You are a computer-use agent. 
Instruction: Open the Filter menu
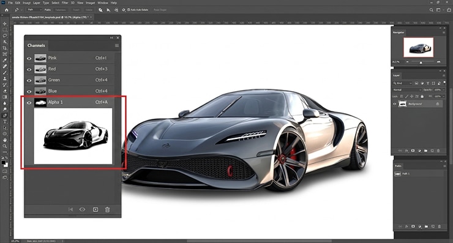point(65,2)
